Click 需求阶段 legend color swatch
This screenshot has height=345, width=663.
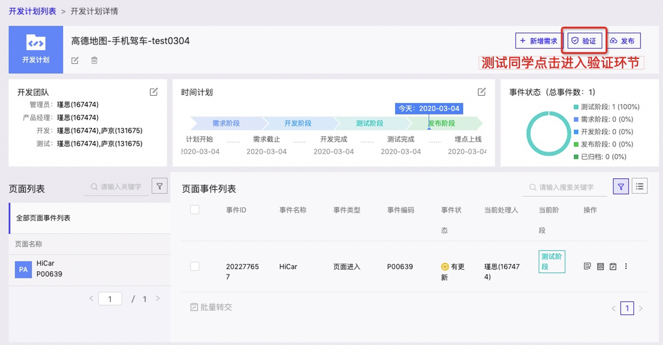pos(576,119)
